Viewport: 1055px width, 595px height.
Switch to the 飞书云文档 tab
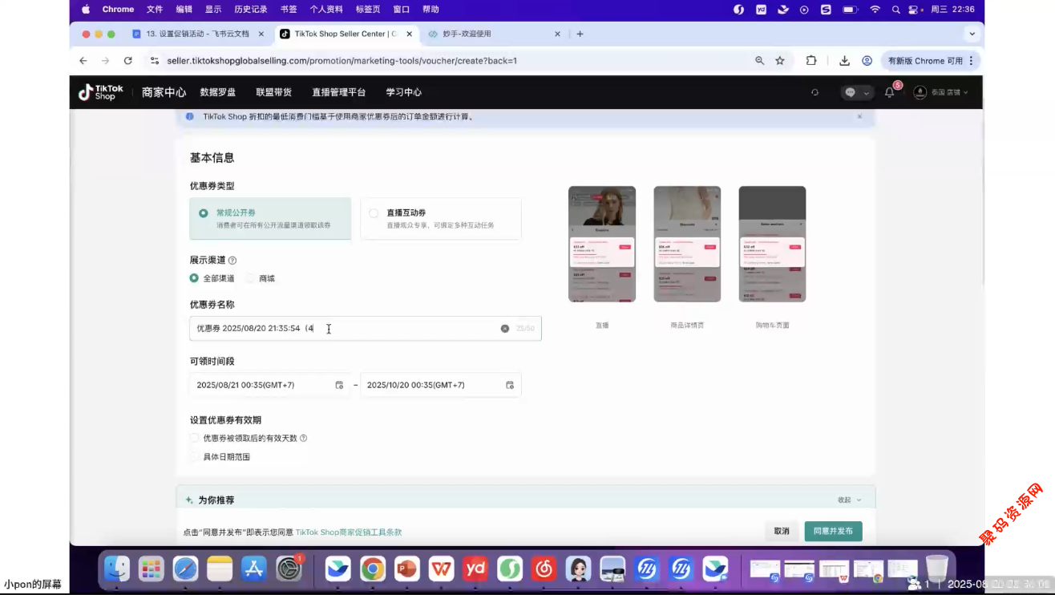[197, 34]
